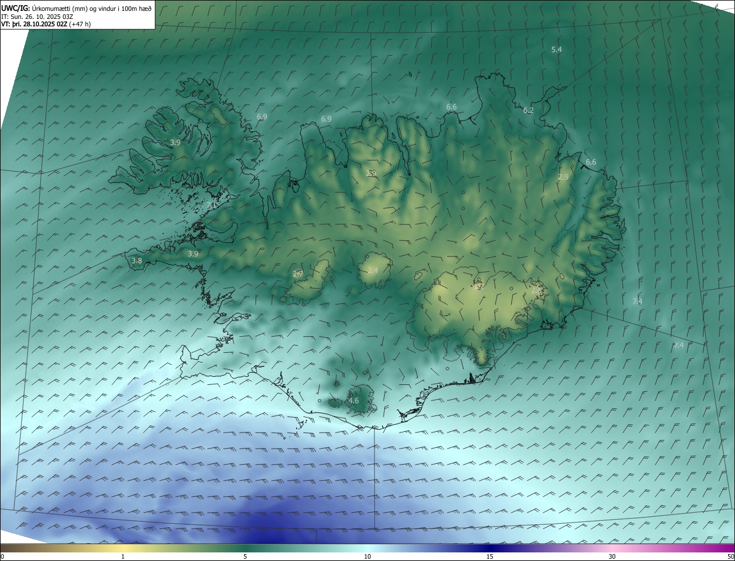Select the 2.4 value label on the map
Image resolution: width=735 pixels, height=561 pixels.
click(x=373, y=271)
